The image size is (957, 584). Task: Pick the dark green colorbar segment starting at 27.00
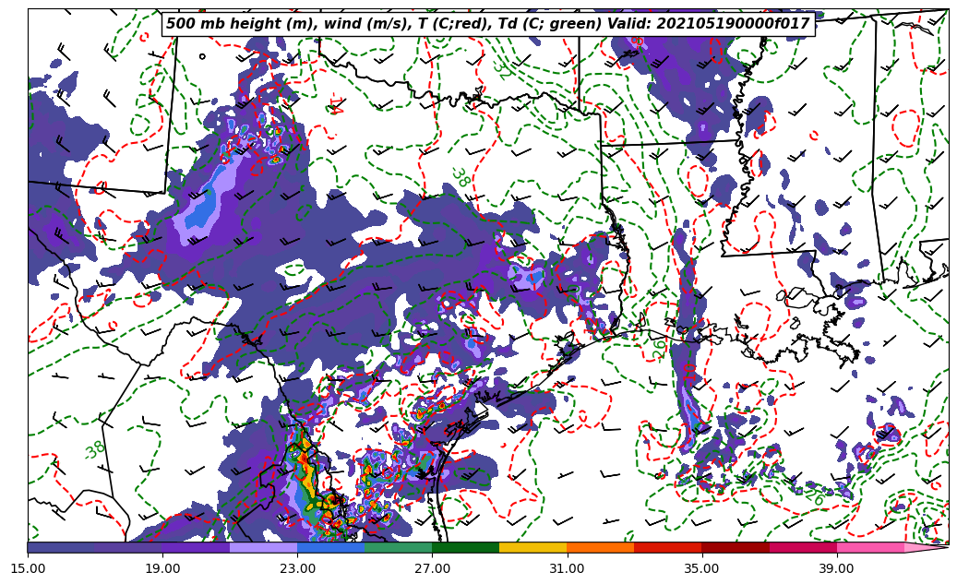pyautogui.click(x=466, y=547)
